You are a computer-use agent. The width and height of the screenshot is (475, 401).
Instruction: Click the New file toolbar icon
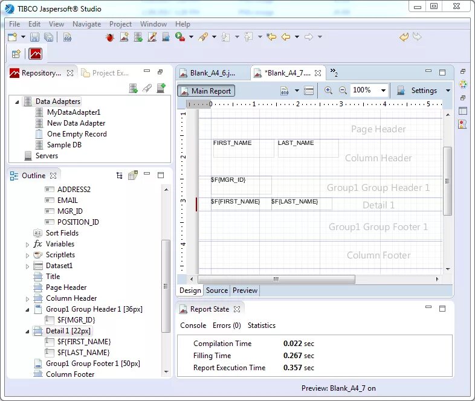click(13, 37)
